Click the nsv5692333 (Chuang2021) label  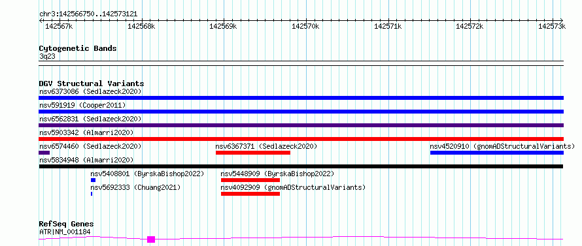pyautogui.click(x=135, y=187)
